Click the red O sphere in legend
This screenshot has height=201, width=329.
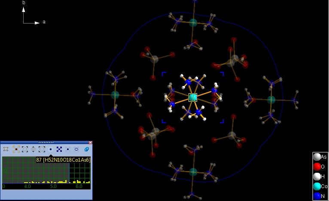pyautogui.click(x=317, y=166)
